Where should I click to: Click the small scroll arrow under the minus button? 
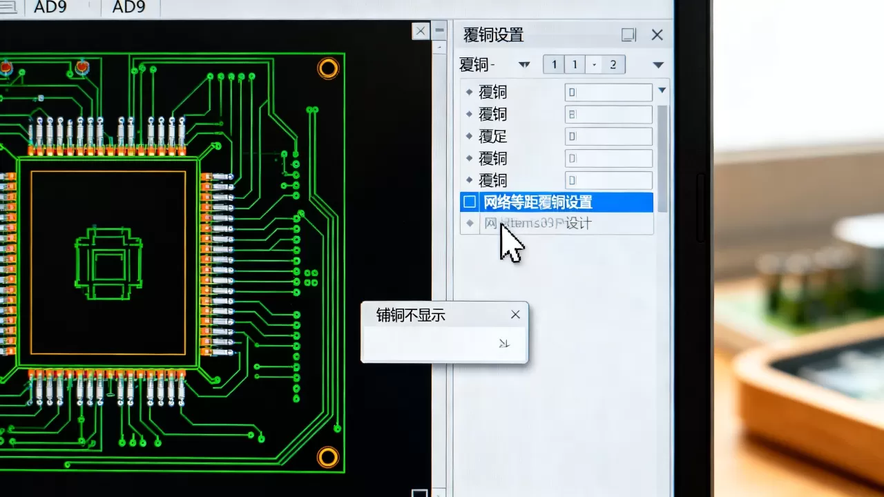(439, 47)
